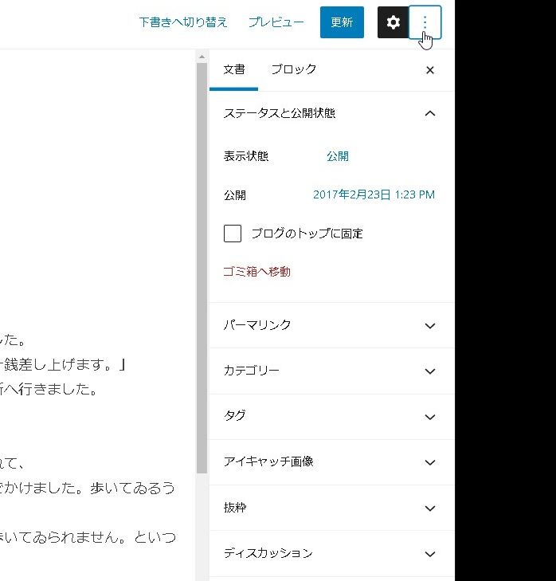
Task: Collapse the ステータスと公開状態 panel
Action: point(430,113)
